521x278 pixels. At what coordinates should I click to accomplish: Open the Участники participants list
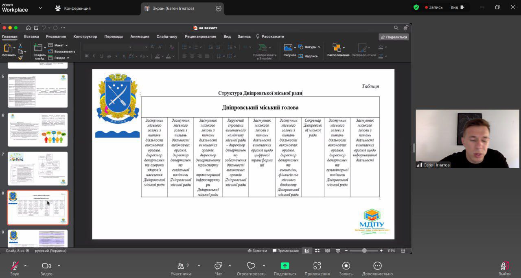click(x=181, y=266)
